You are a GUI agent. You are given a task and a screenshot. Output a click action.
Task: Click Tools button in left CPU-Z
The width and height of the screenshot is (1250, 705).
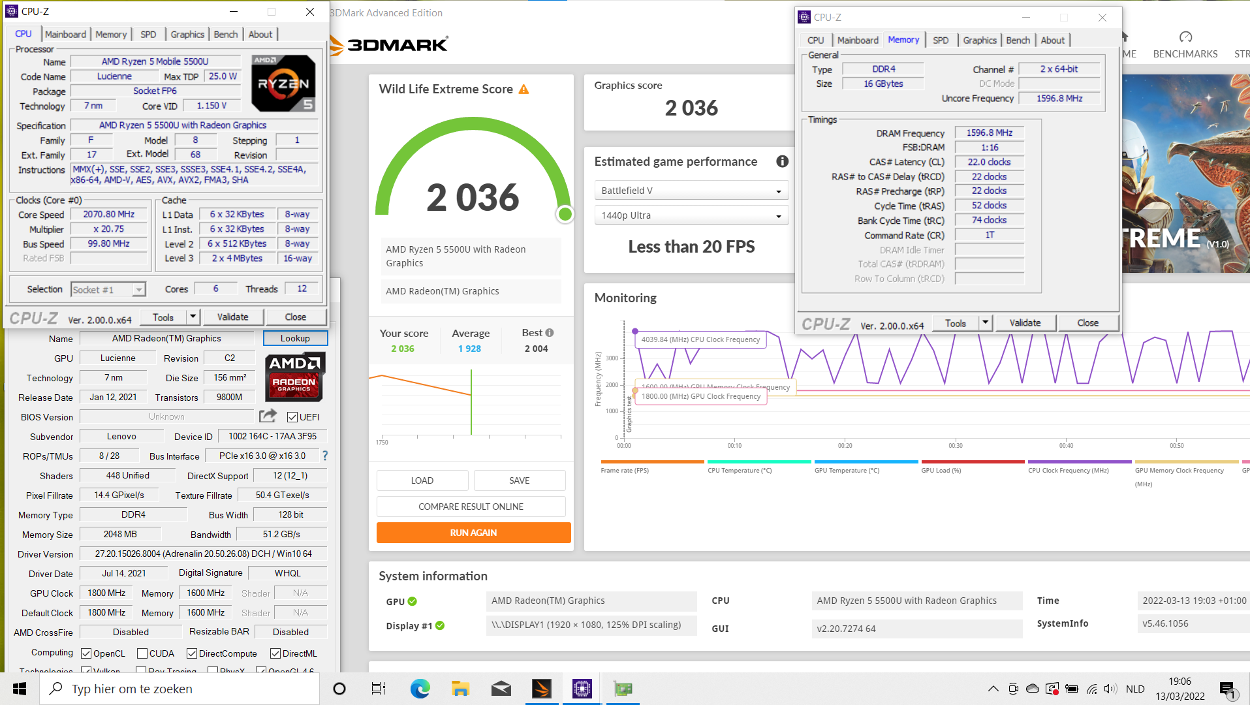(163, 317)
